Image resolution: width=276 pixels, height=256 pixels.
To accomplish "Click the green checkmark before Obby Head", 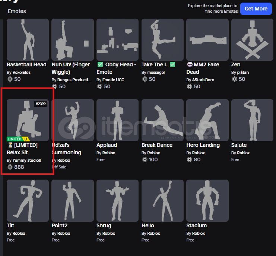I will (x=100, y=64).
